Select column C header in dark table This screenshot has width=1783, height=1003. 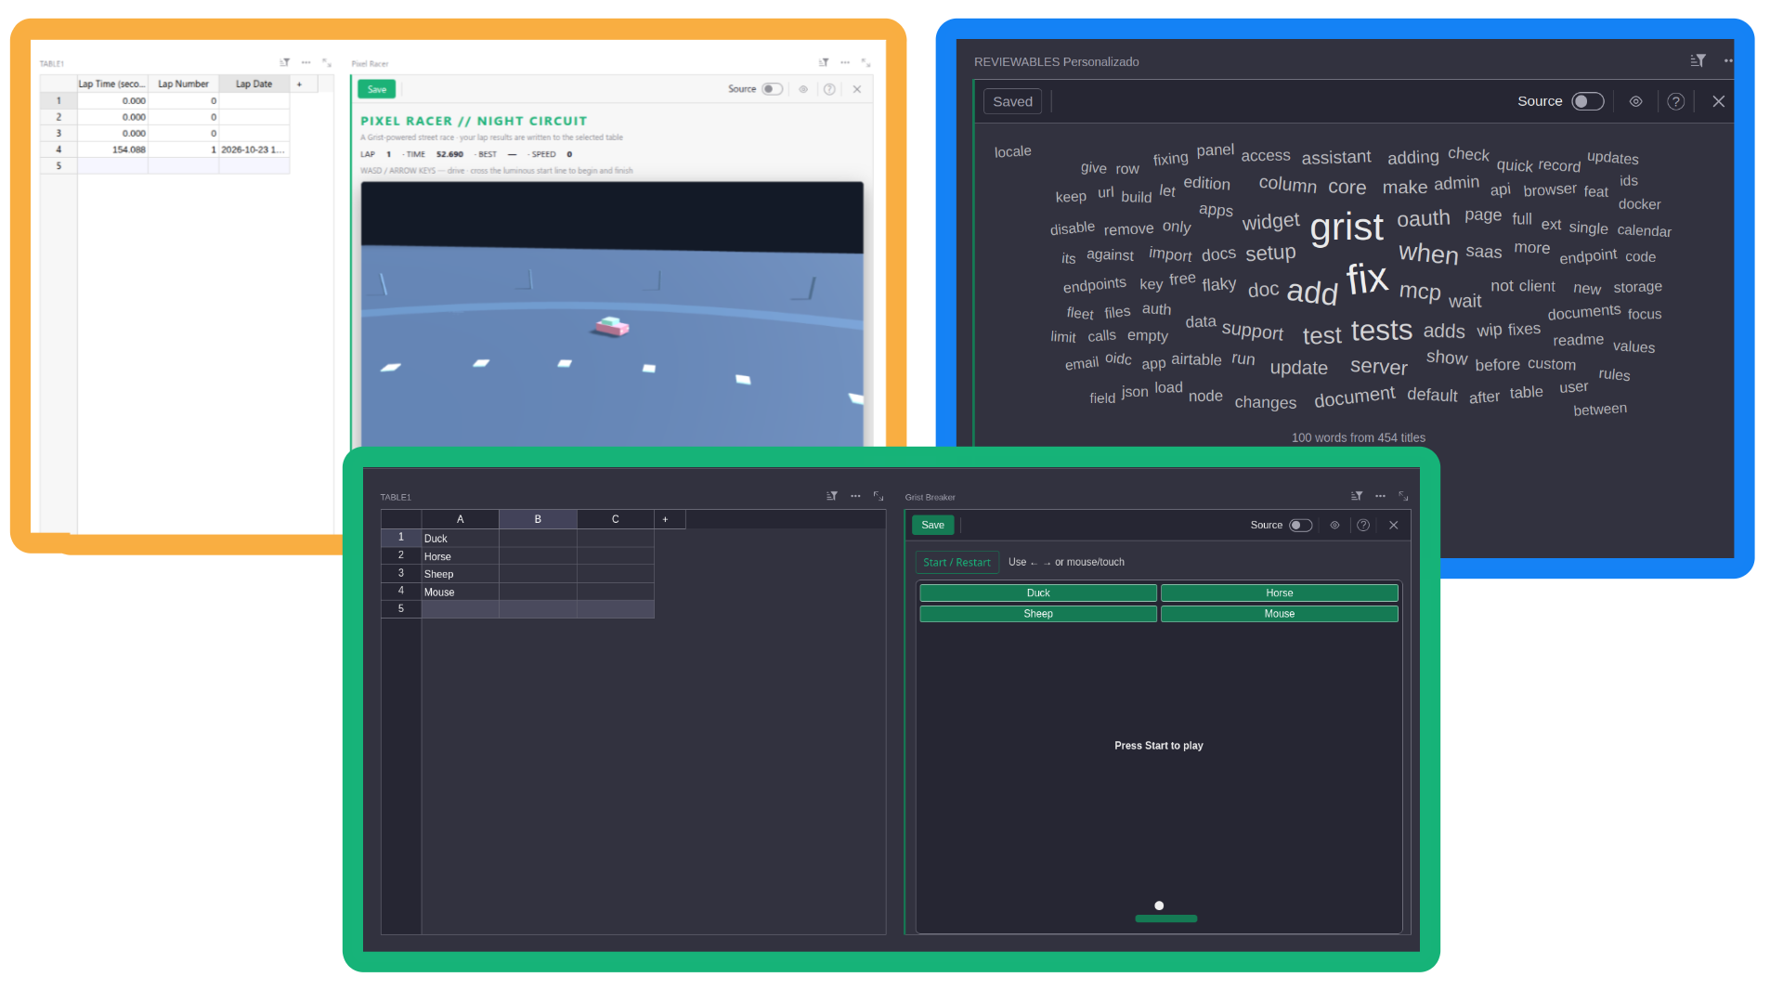615,519
